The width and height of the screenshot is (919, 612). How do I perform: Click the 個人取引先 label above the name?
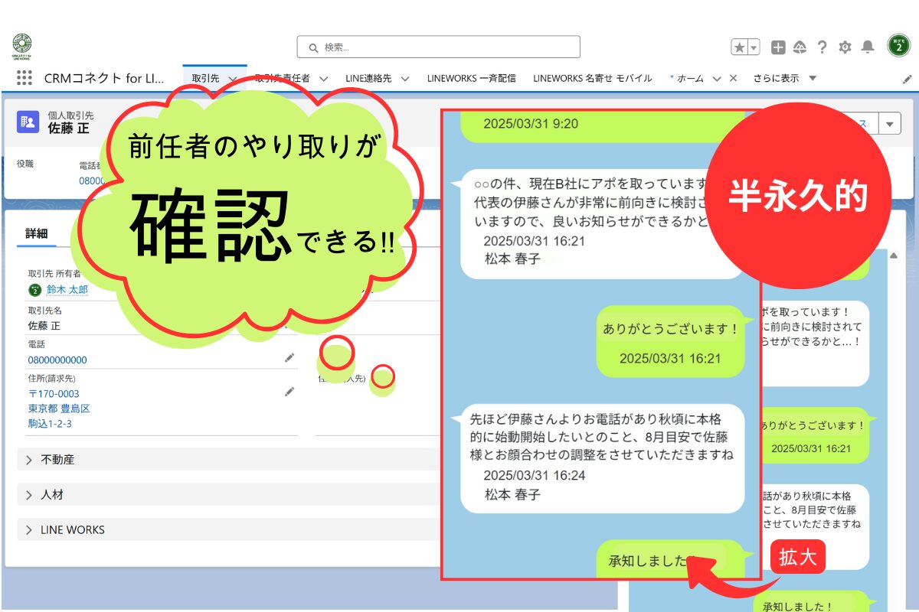(70, 115)
